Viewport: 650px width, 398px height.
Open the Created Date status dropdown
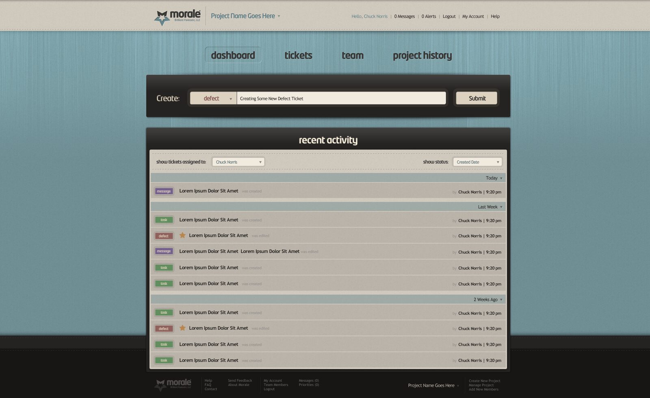[477, 162]
